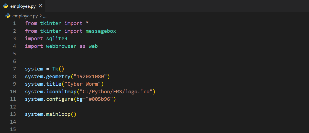Select line number 7 in the gutter
The height and width of the screenshot is (133, 309).
point(14,69)
